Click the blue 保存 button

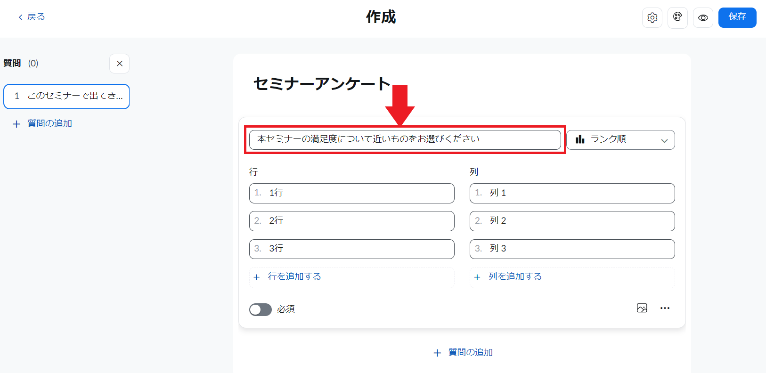click(x=737, y=17)
